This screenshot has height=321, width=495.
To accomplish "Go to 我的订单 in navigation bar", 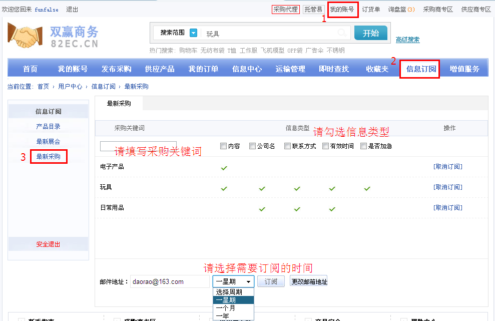I will (x=203, y=69).
